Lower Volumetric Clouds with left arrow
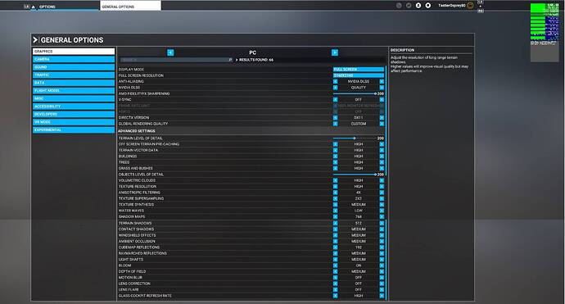The image size is (565, 304). (336, 180)
